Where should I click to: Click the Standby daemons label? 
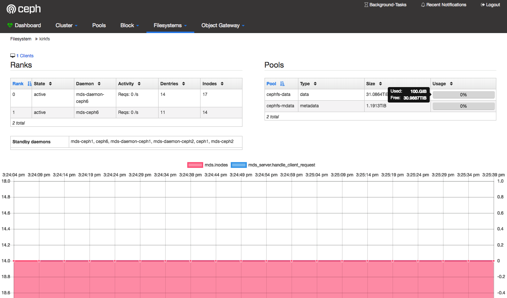pos(31,142)
